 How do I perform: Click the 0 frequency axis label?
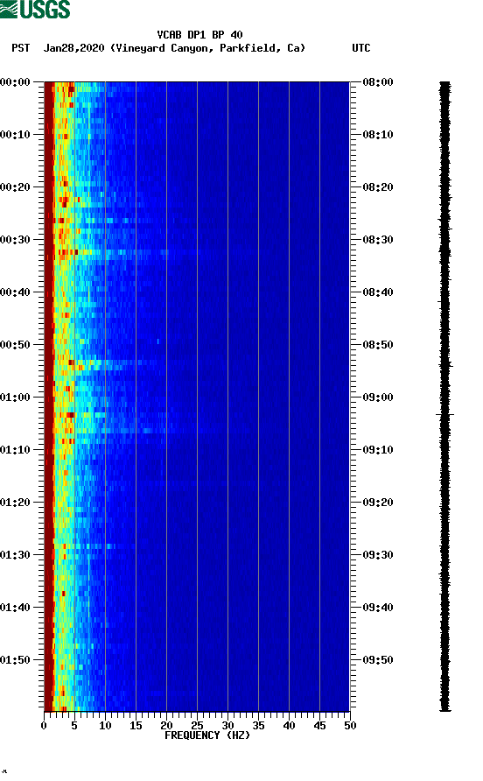(x=44, y=726)
